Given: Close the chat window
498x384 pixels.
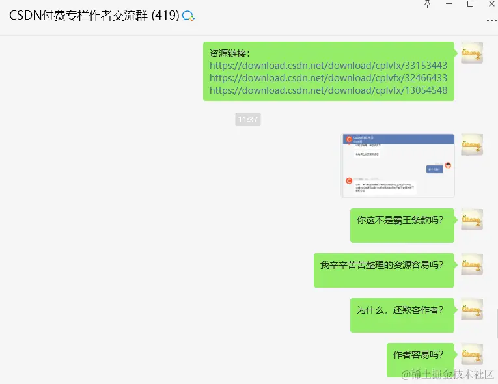Looking at the screenshot, I should click(491, 4).
